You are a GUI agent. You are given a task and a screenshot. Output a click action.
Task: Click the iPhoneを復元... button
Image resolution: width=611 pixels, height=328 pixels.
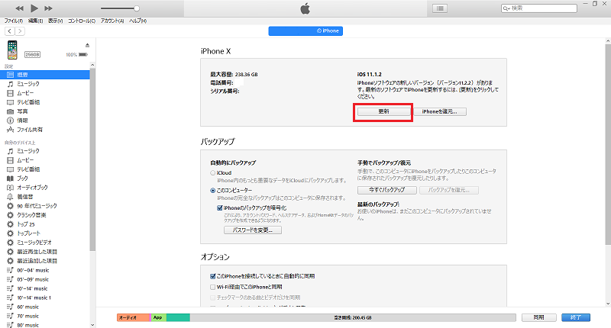[x=439, y=111]
